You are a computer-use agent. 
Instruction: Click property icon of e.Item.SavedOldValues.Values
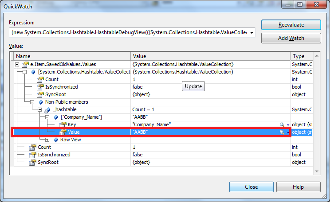pyautogui.click(x=25, y=64)
